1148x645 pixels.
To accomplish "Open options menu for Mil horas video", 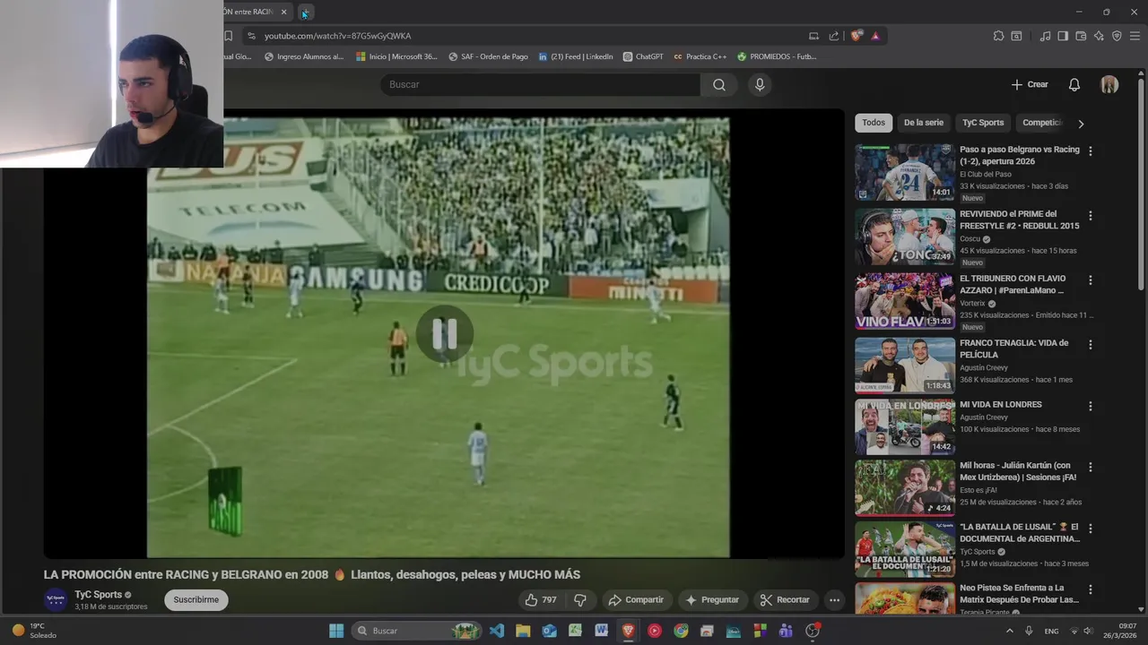I will tap(1091, 468).
